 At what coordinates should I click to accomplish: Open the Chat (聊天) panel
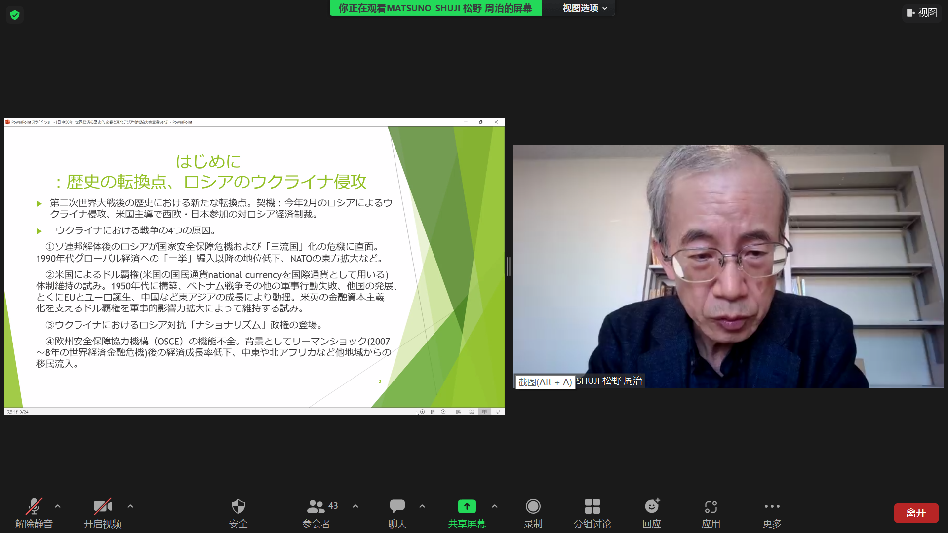click(x=397, y=507)
